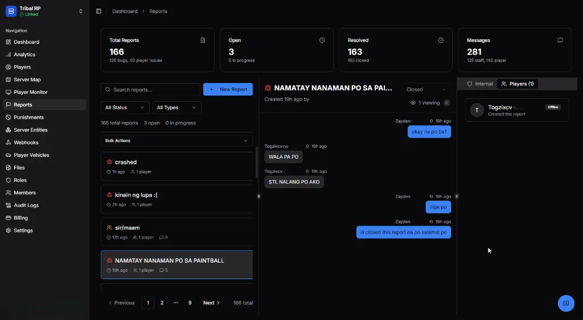Focus the Search reports field
The image size is (583, 320).
coord(150,89)
